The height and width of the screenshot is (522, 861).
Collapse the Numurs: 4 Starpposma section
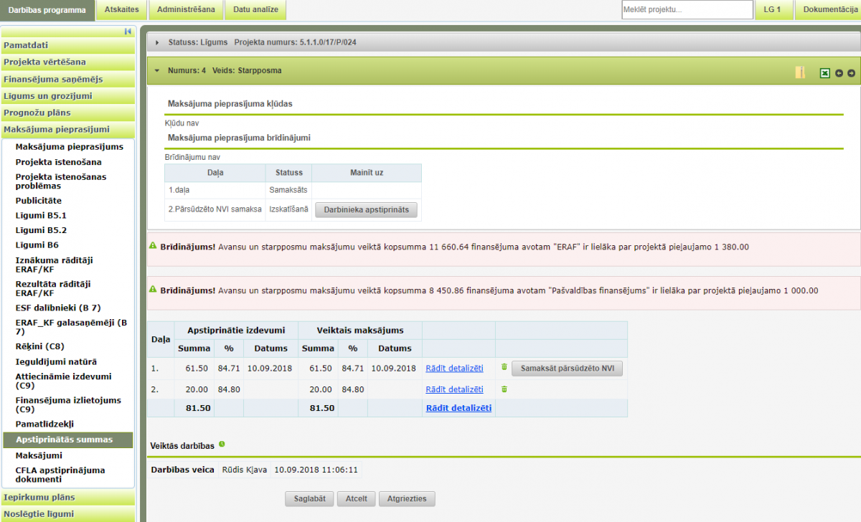(x=157, y=71)
